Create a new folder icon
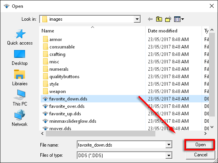The width and height of the screenshot is (218, 163). point(168,19)
